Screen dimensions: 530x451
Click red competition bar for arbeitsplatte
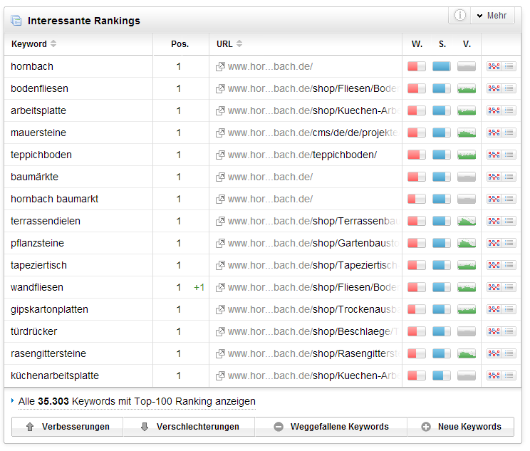point(417,110)
